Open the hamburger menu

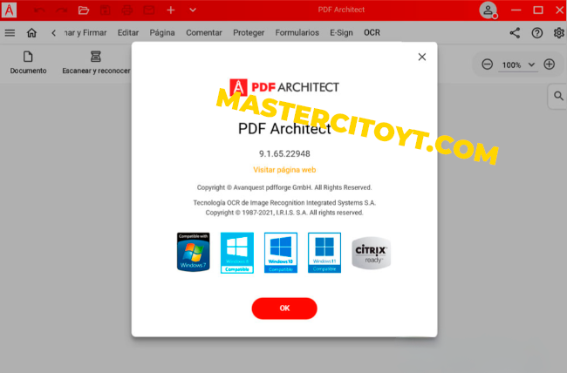point(10,33)
